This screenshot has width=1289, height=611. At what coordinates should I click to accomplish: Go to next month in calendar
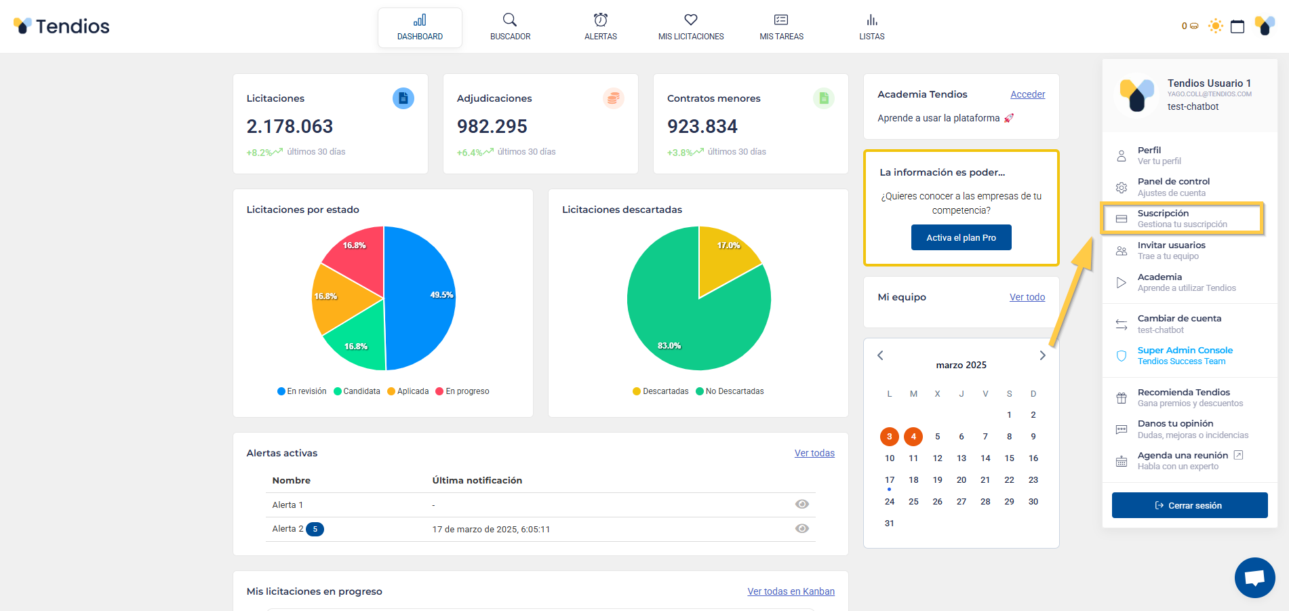click(x=1042, y=355)
